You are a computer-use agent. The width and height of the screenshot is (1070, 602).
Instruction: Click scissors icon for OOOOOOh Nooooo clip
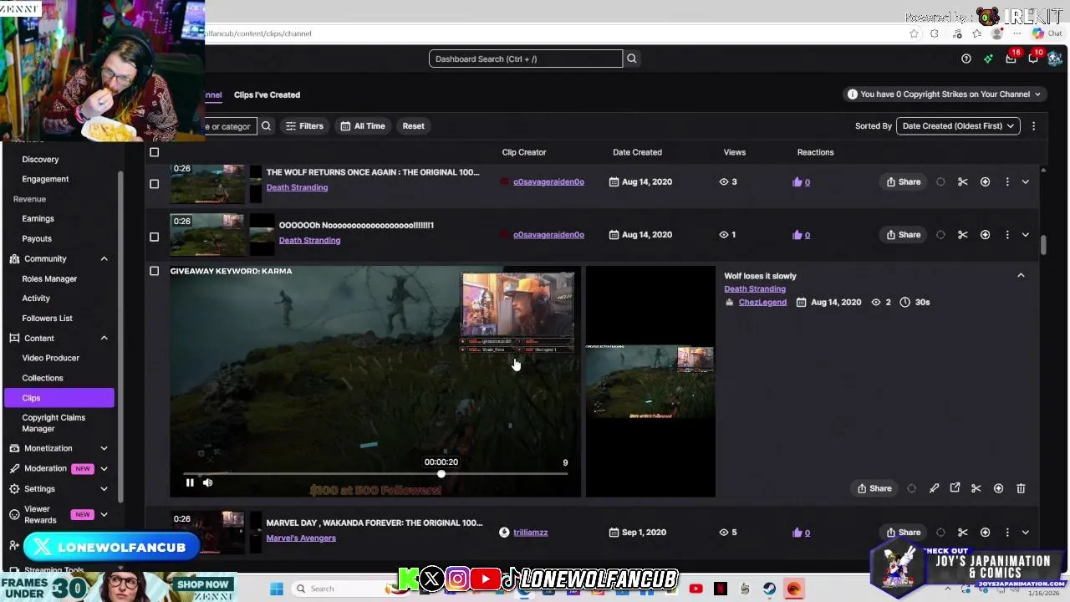(x=963, y=235)
